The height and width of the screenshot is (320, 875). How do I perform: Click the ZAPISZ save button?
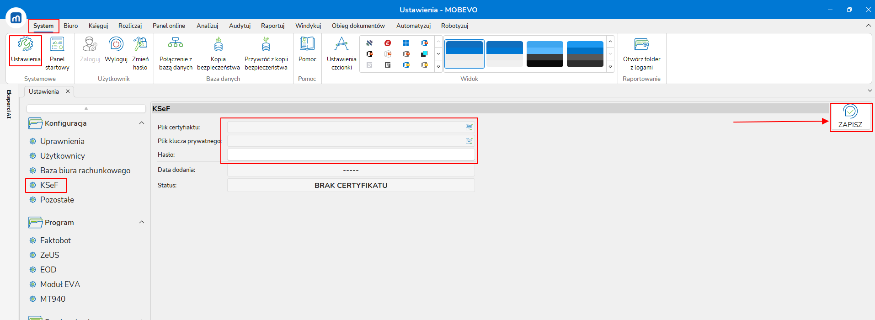[850, 117]
